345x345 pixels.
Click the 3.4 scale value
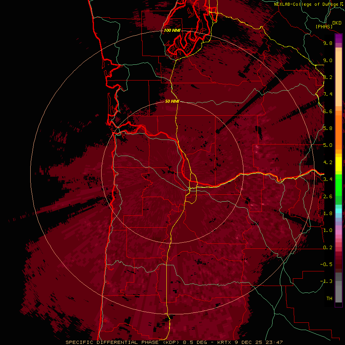(328, 179)
